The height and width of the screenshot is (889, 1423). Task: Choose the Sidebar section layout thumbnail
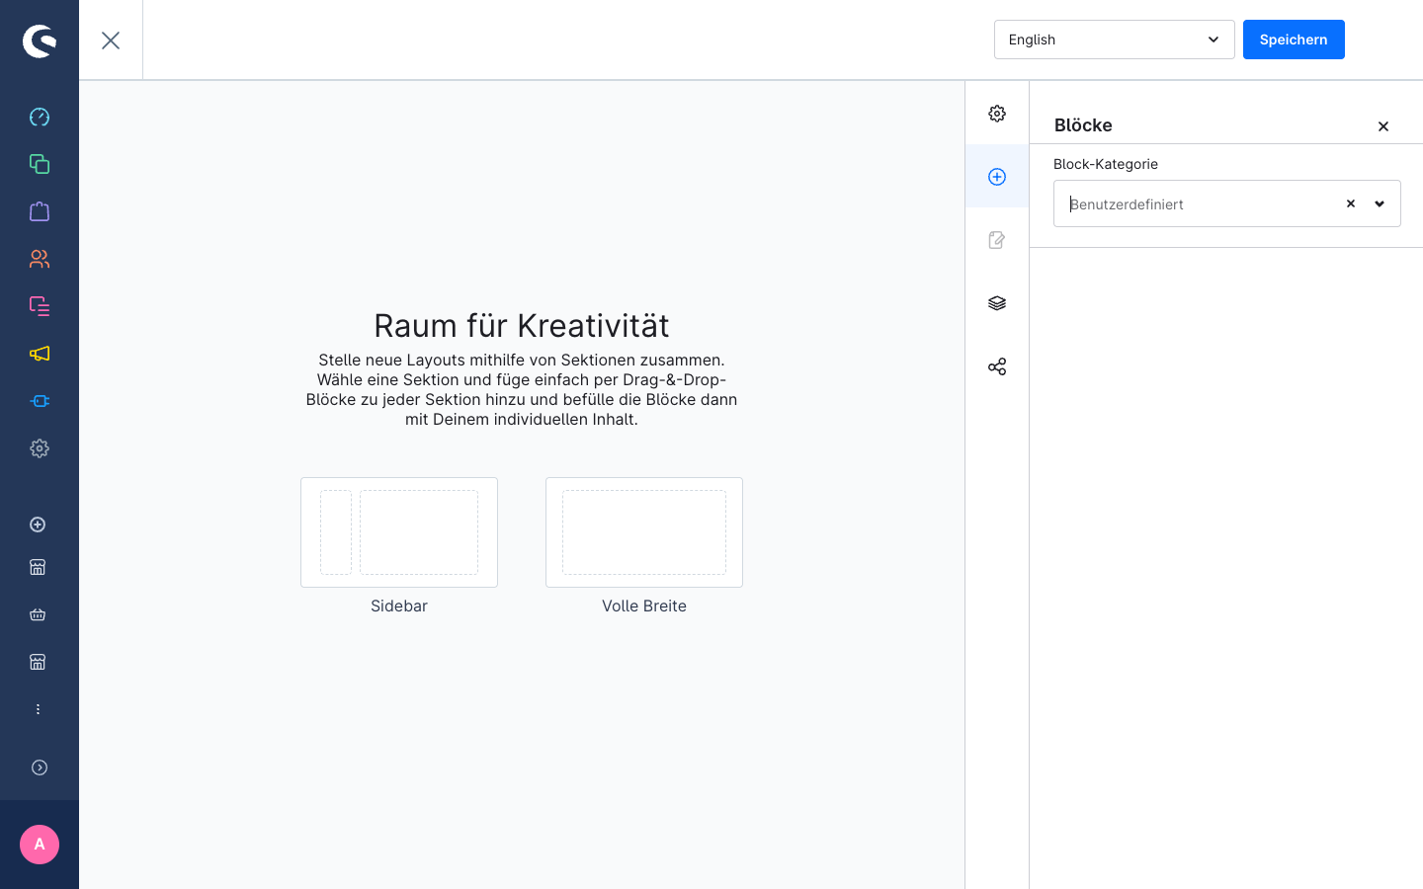[x=399, y=532]
